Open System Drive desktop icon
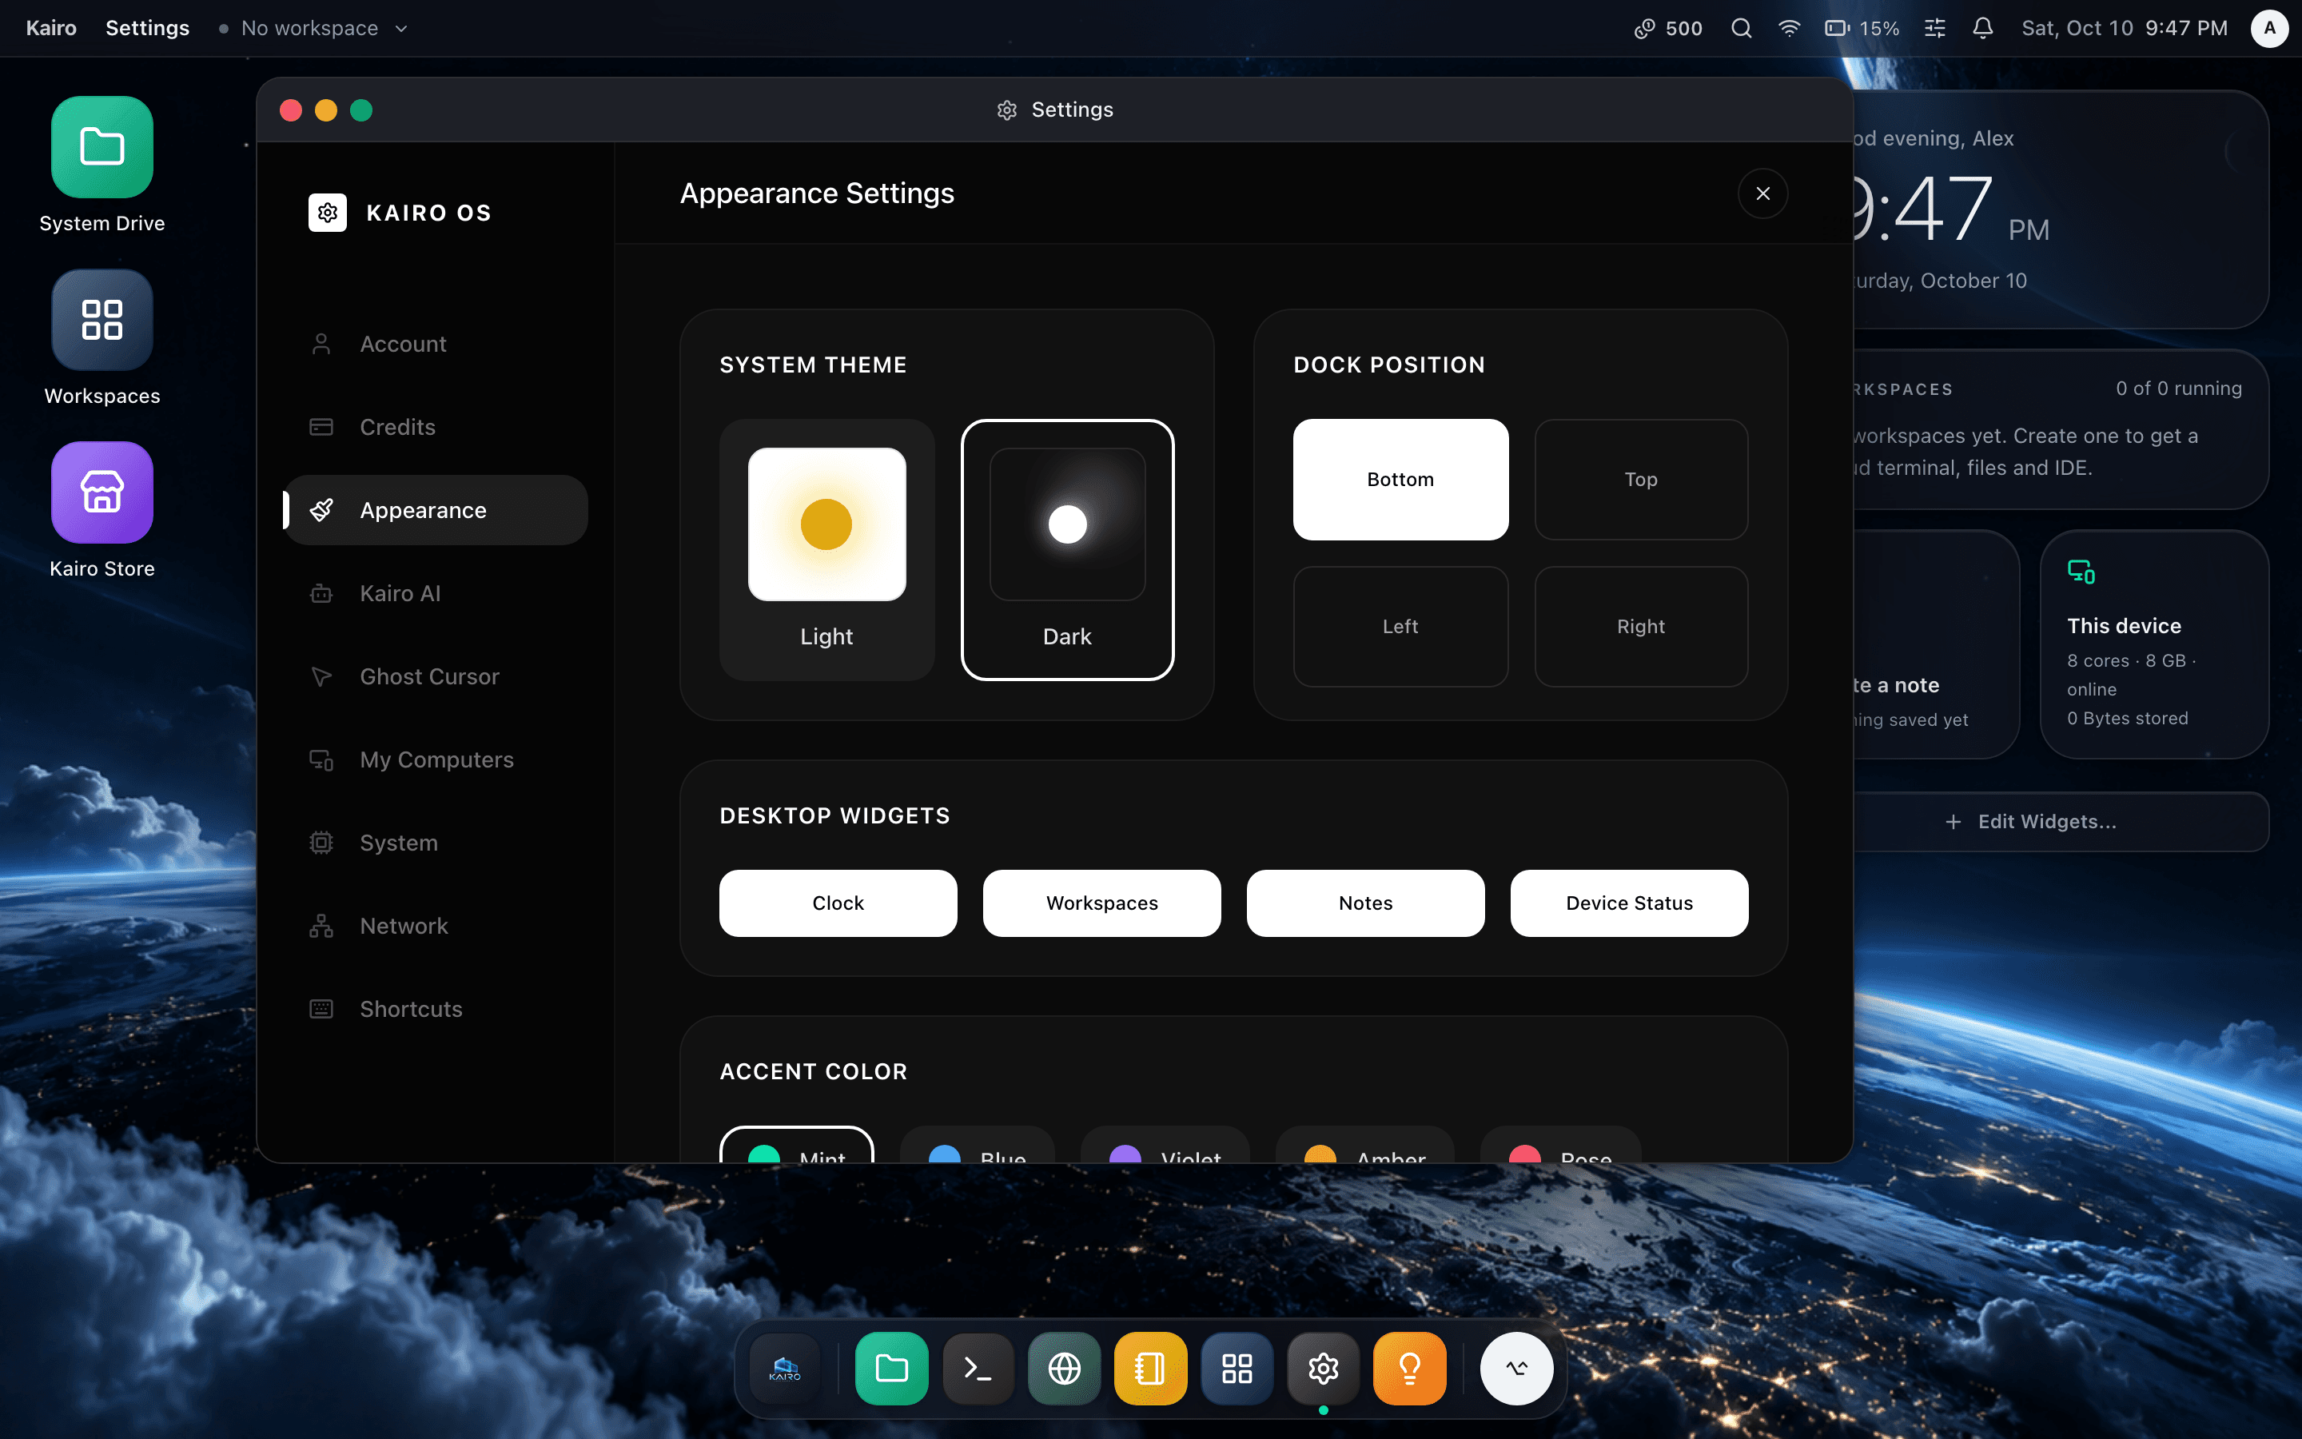Screen dimensions: 2302x1439 [x=102, y=165]
